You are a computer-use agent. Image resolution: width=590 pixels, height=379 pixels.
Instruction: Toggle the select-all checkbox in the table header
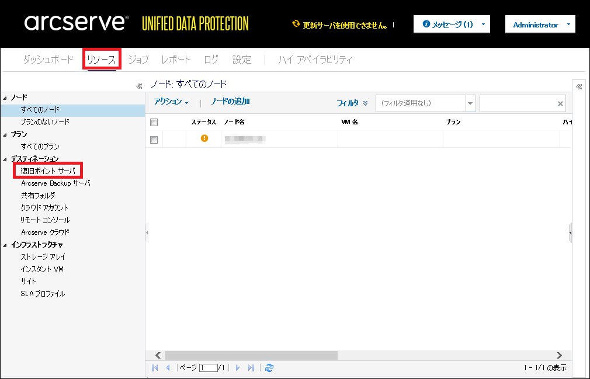[154, 122]
